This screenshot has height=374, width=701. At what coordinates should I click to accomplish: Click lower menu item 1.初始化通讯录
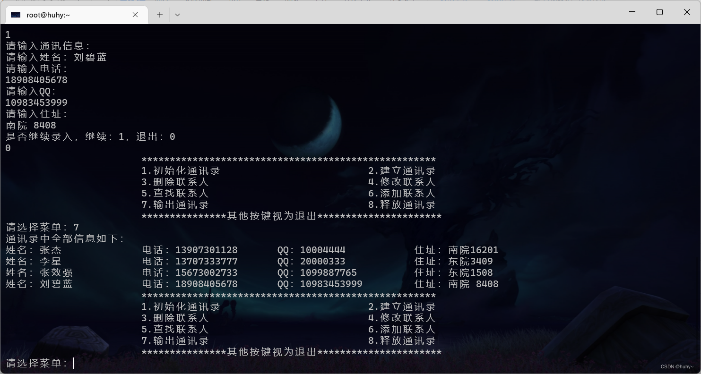[x=181, y=306]
